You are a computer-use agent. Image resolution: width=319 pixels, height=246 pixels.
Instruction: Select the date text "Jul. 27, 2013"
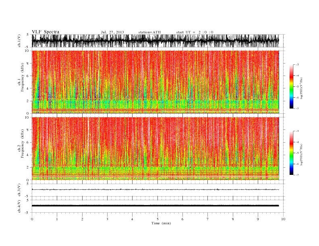[x=112, y=32]
